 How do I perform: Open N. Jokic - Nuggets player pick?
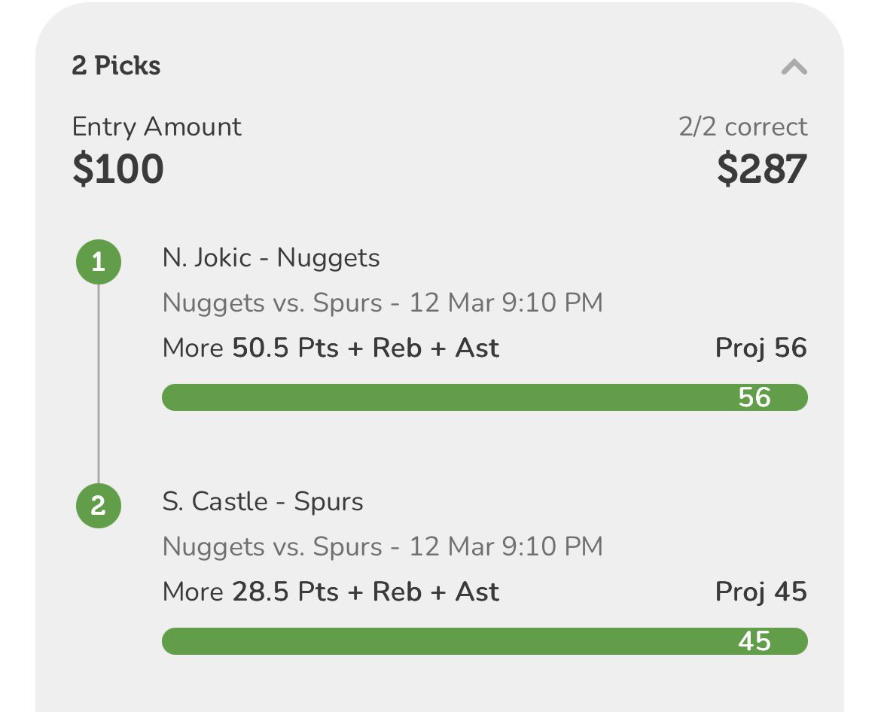tap(271, 258)
